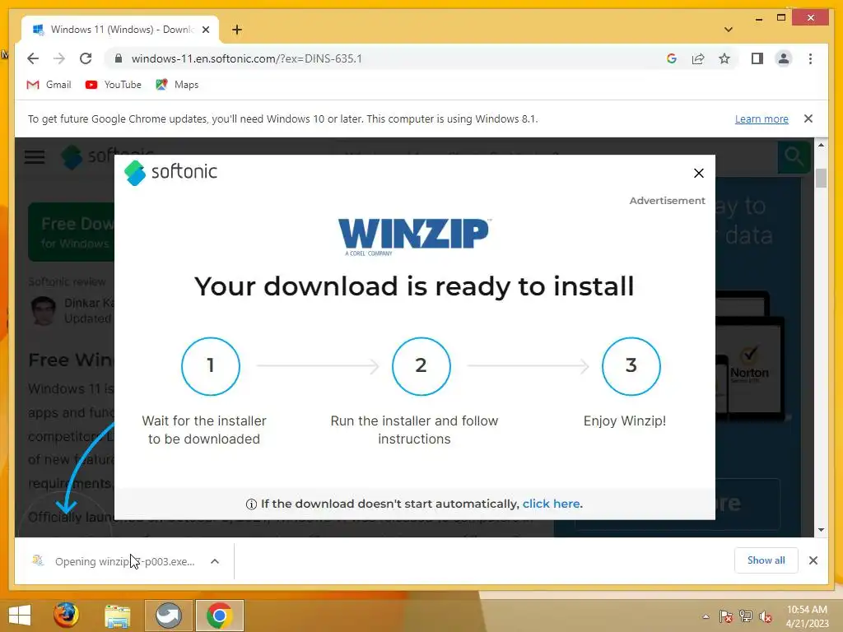Screen dimensions: 843x632
Task: Share this page using the share icon
Action: (x=698, y=58)
